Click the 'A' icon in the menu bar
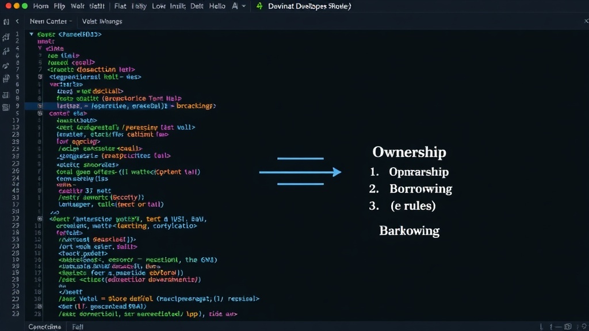 click(235, 6)
